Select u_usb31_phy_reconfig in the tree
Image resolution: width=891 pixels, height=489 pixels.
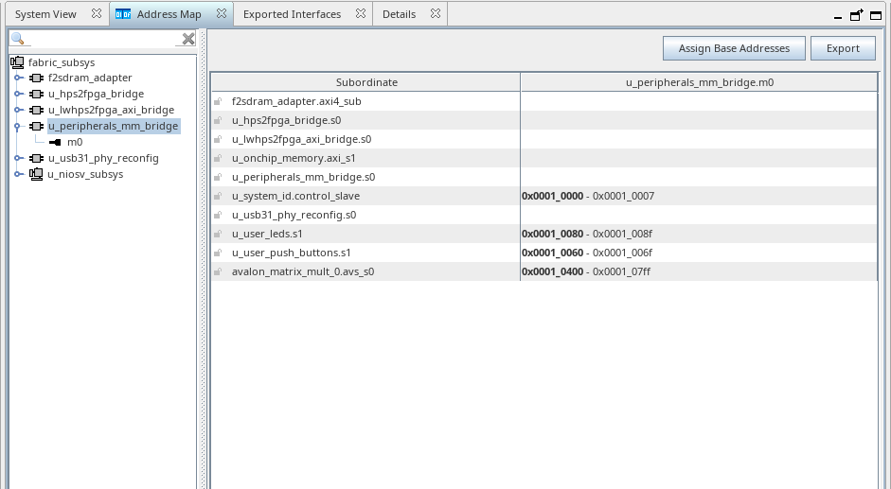(x=103, y=158)
